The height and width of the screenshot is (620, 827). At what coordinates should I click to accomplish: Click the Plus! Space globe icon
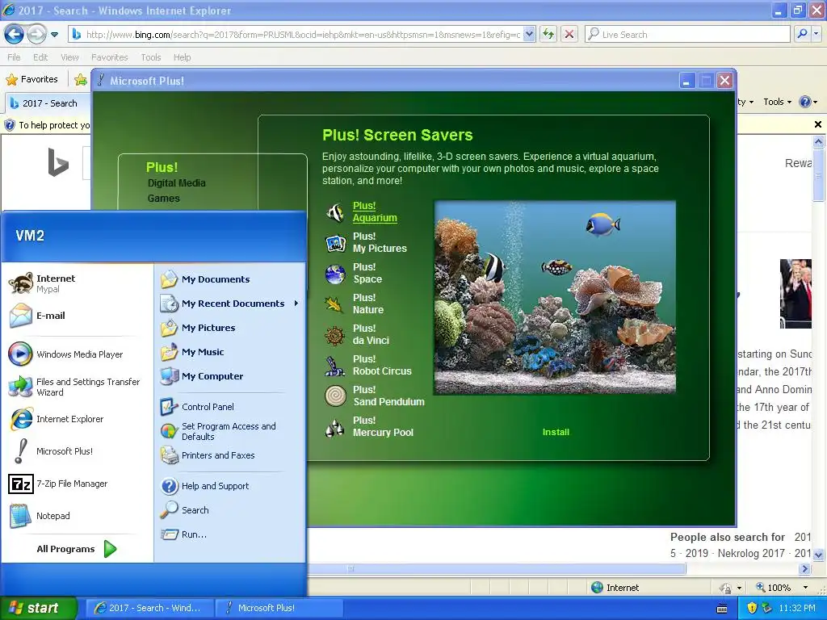335,274
